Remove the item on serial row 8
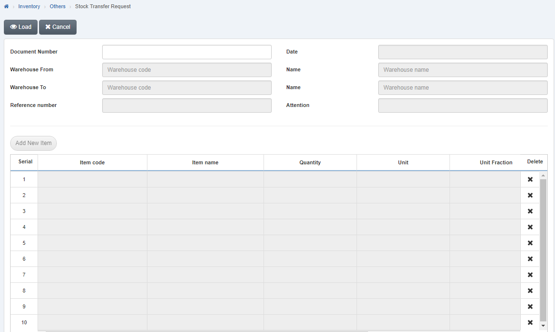 (530, 291)
